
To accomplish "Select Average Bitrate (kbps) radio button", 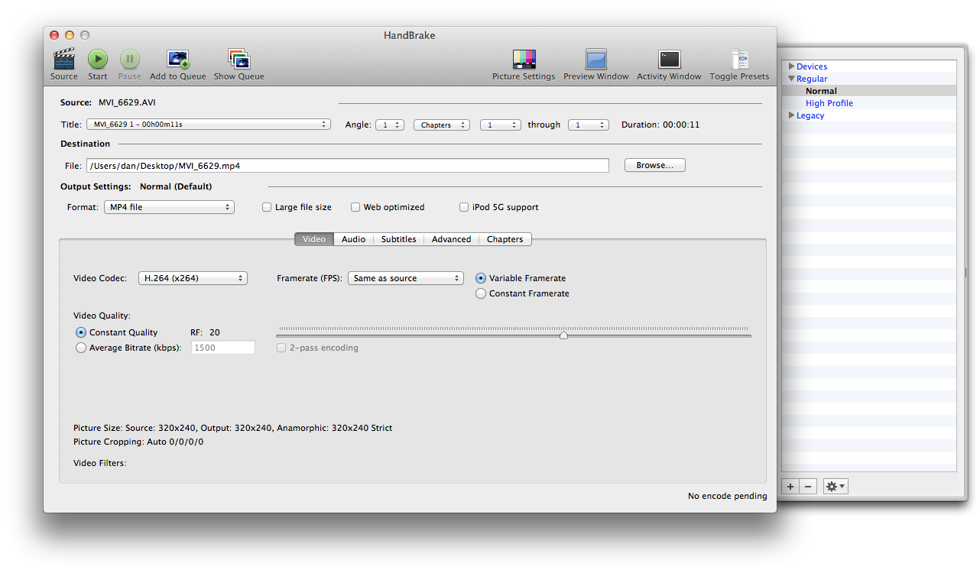I will pos(81,348).
